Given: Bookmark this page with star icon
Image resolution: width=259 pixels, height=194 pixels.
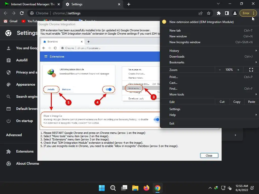Looking at the screenshot, I should [209, 13].
